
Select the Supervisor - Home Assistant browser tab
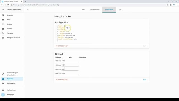[x=11, y=2]
